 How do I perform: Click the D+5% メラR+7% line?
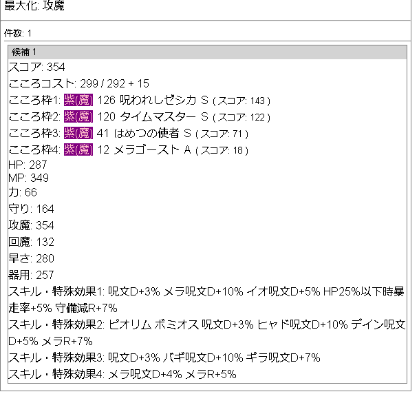[x=50, y=342]
